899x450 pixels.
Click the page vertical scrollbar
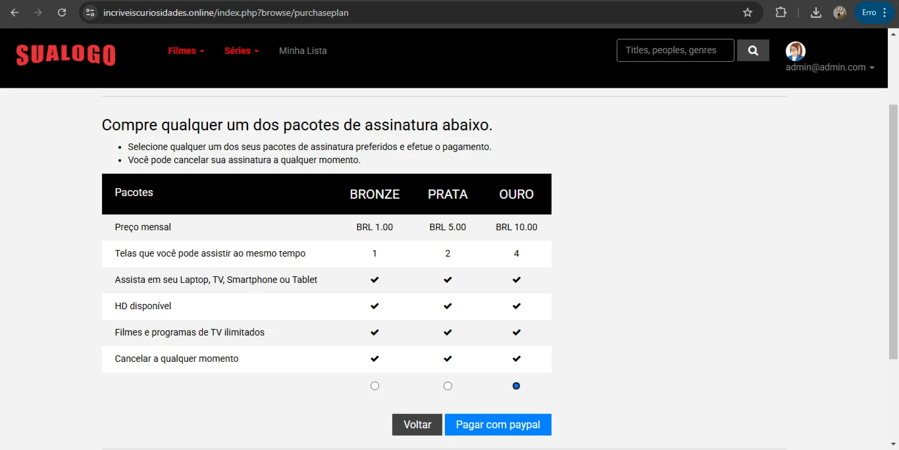(x=893, y=230)
